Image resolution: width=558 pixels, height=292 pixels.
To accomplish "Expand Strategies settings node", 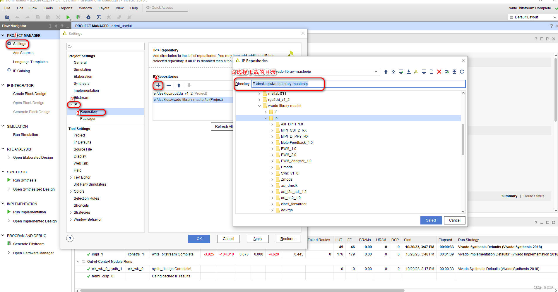I will click(x=71, y=212).
